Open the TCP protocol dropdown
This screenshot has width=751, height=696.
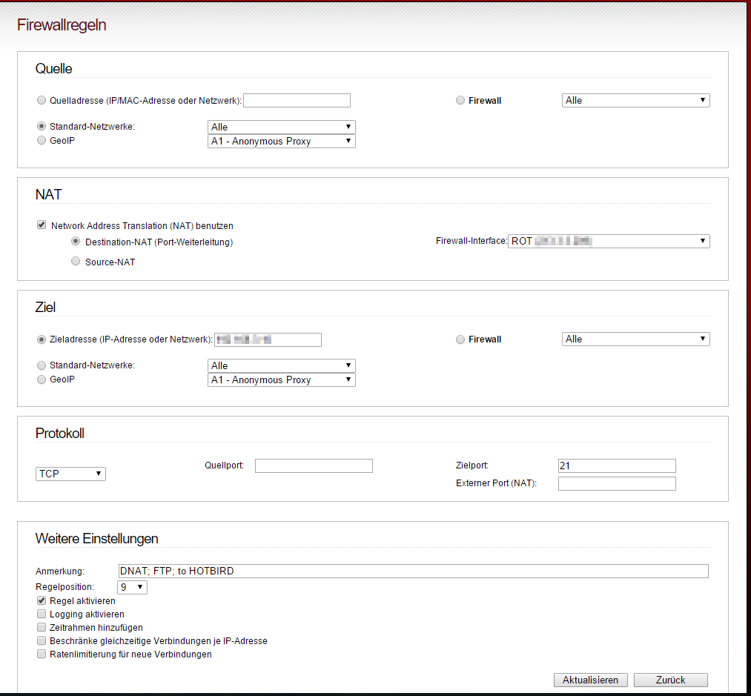pyautogui.click(x=70, y=474)
